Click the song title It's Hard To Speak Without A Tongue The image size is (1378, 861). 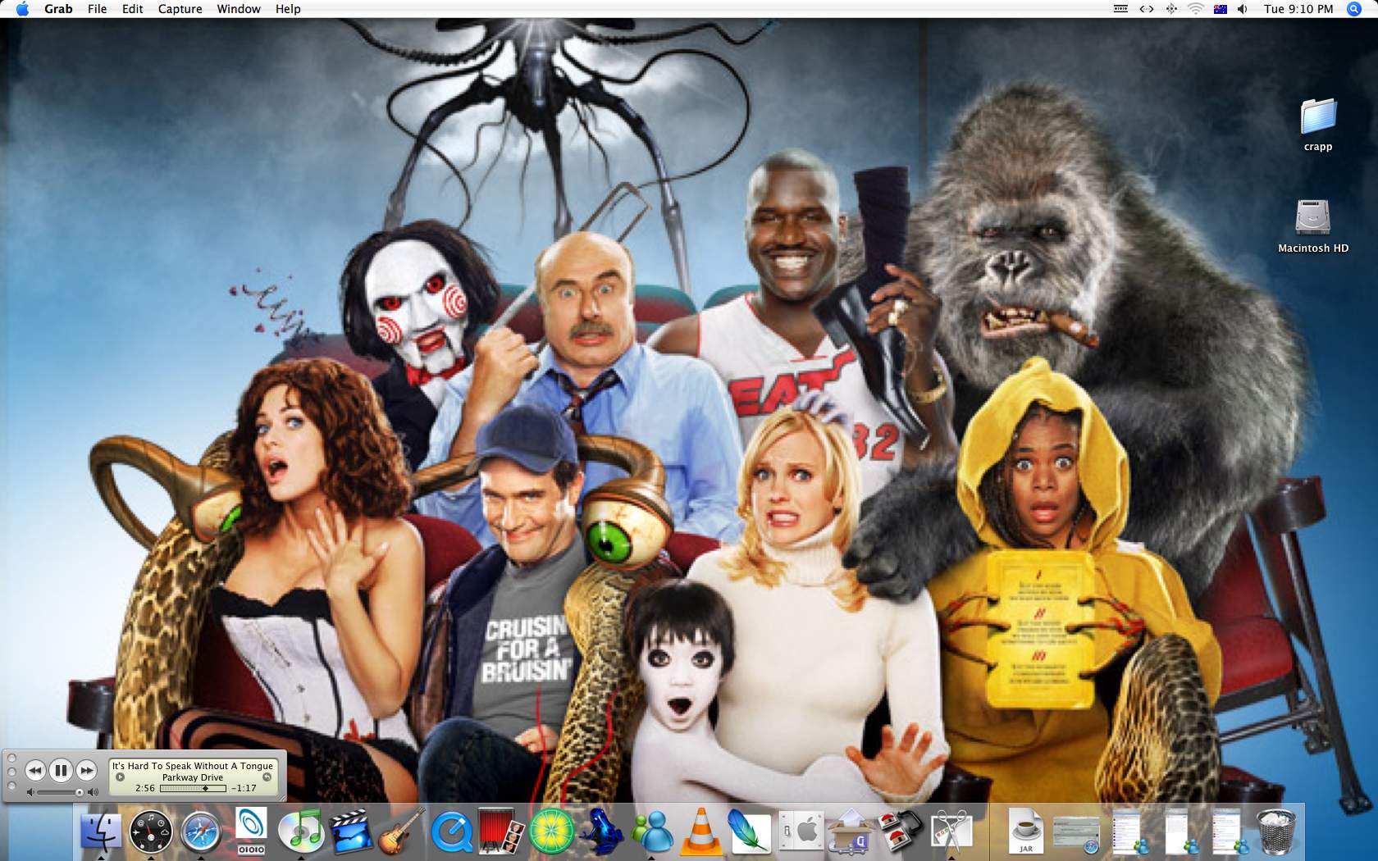[193, 766]
